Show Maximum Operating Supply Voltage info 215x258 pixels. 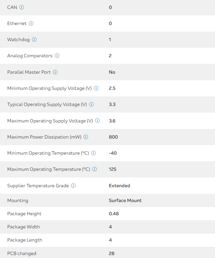(97, 121)
